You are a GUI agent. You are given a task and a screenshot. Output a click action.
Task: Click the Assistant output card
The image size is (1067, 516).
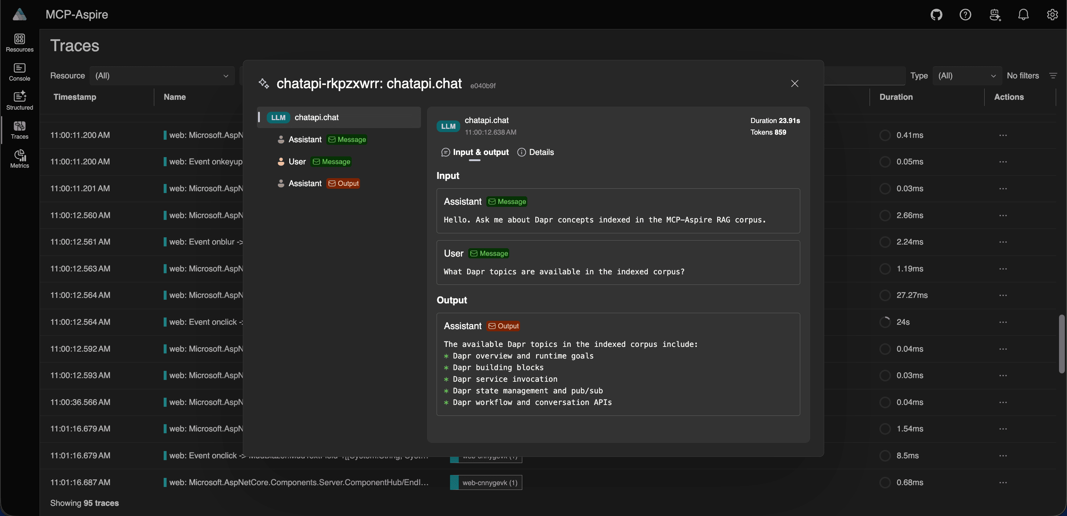[618, 364]
